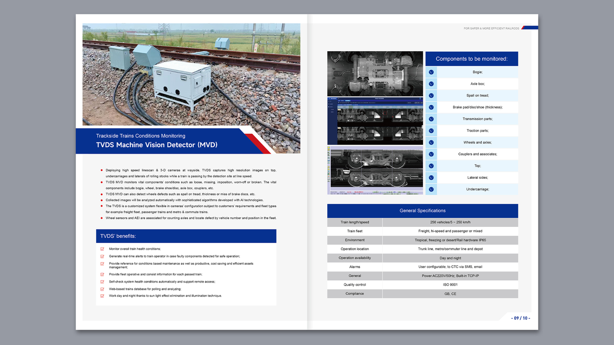Image resolution: width=614 pixels, height=345 pixels.
Task: Click the Operation location label
Action: pos(355,249)
